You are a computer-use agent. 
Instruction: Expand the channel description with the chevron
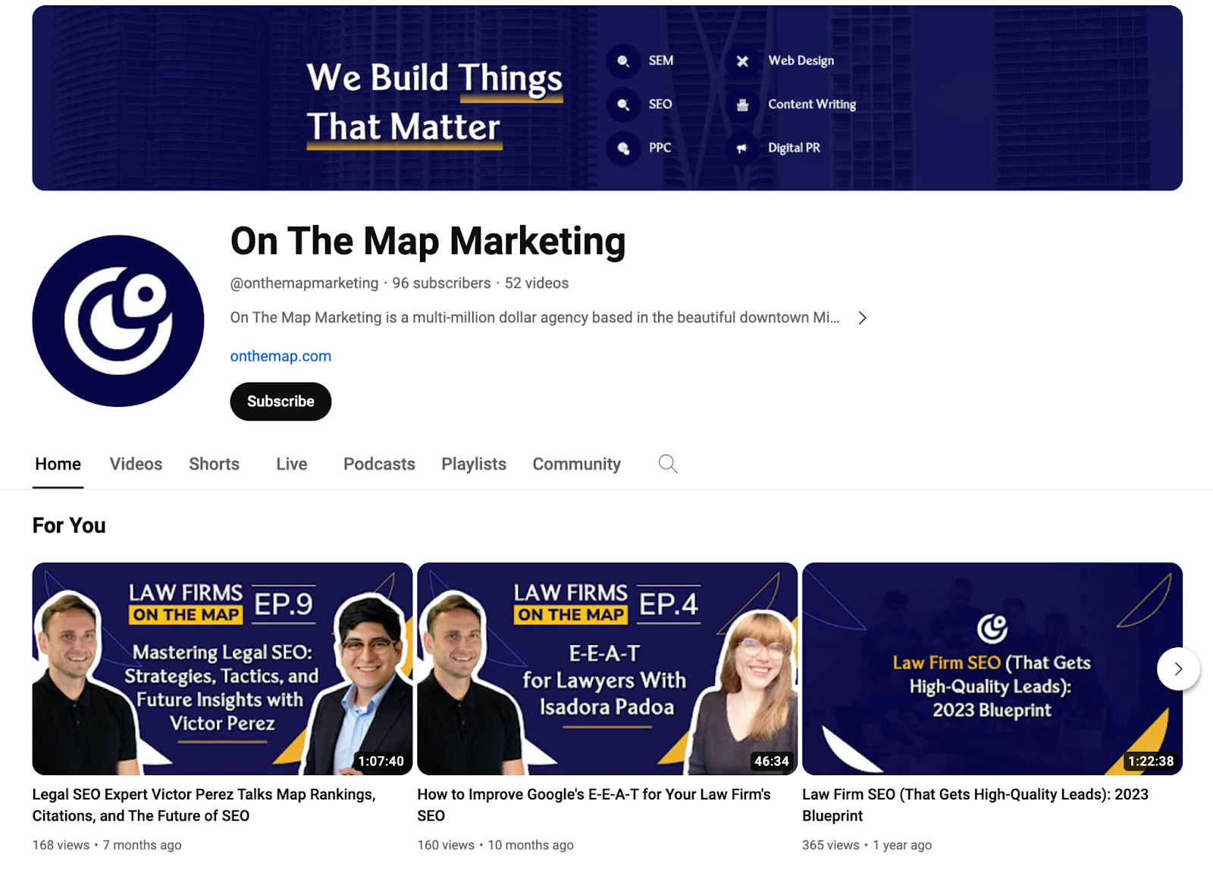pos(862,318)
